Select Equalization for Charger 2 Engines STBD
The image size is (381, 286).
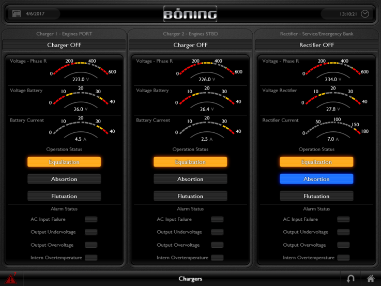190,162
